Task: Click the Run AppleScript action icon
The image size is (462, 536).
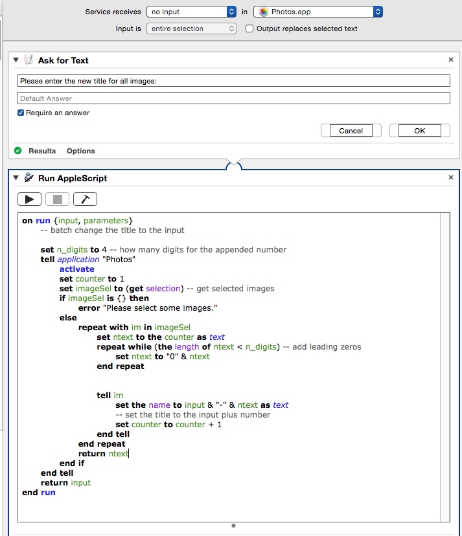Action: 29,178
